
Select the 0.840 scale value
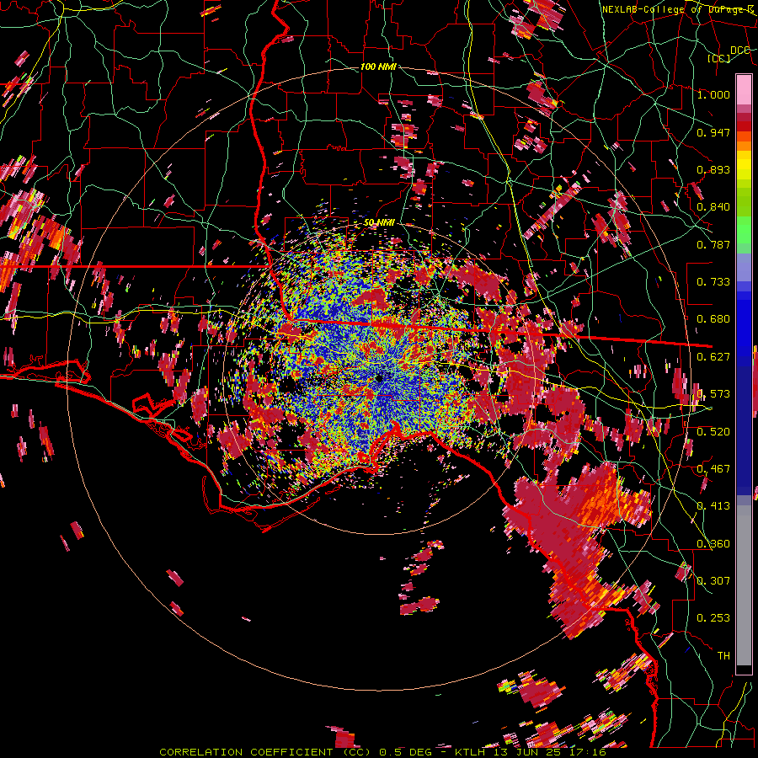pos(713,207)
